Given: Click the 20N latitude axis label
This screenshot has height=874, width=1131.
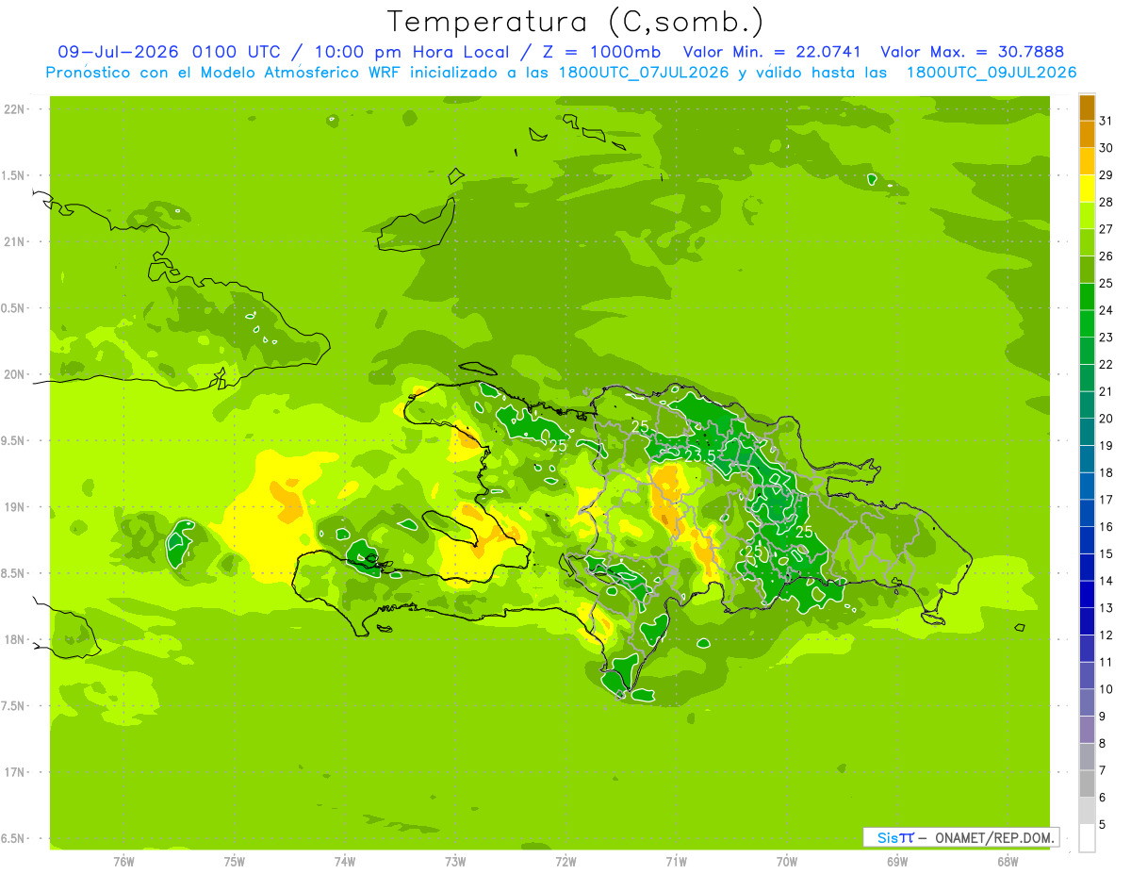Looking at the screenshot, I should (16, 374).
